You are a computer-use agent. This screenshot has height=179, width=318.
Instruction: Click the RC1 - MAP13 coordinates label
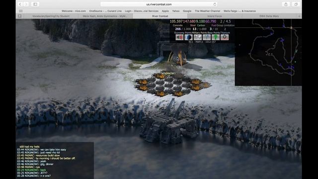coord(202,42)
